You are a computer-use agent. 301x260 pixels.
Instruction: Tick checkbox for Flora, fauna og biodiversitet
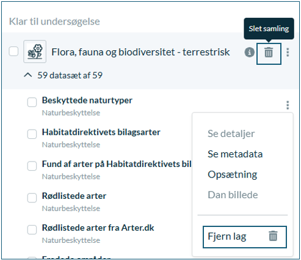click(13, 51)
